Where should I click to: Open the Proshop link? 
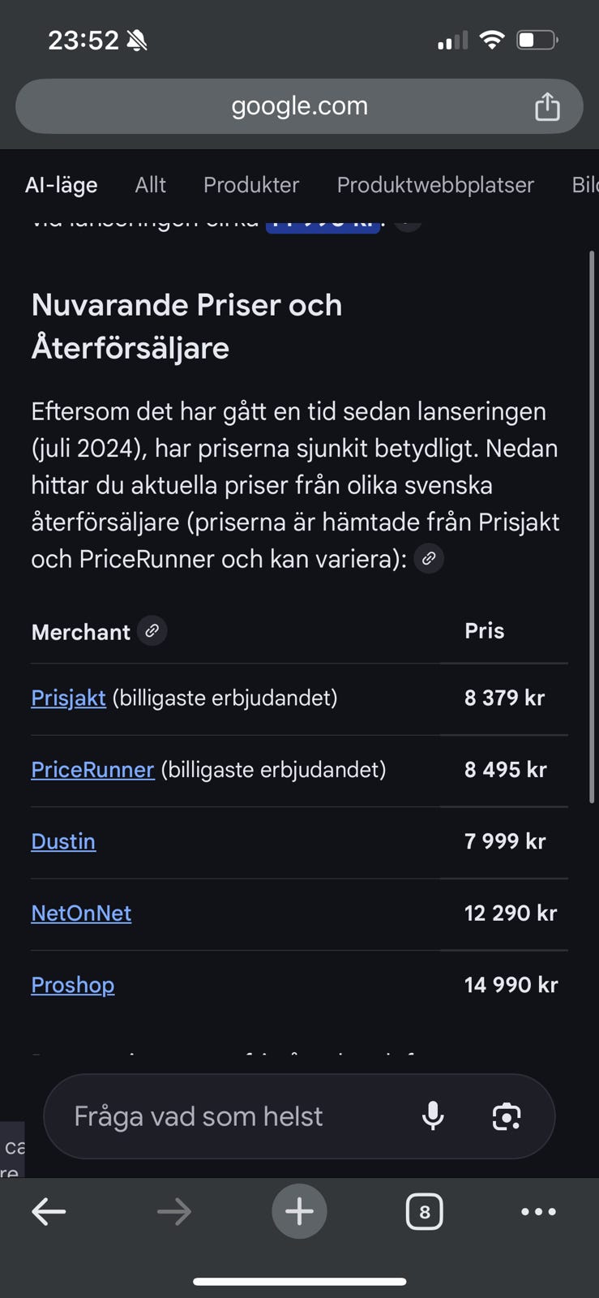(x=73, y=985)
